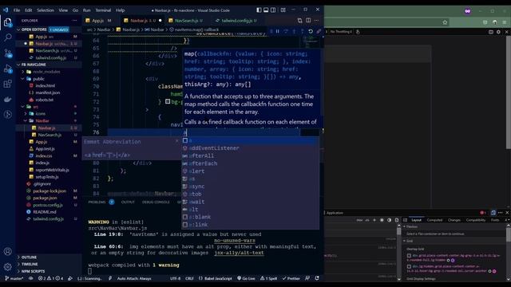Open jsx-a11y/alt-text link in terminal
Screen dimensions: 511x287
point(239,253)
